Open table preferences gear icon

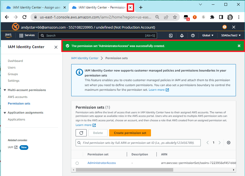(229, 142)
